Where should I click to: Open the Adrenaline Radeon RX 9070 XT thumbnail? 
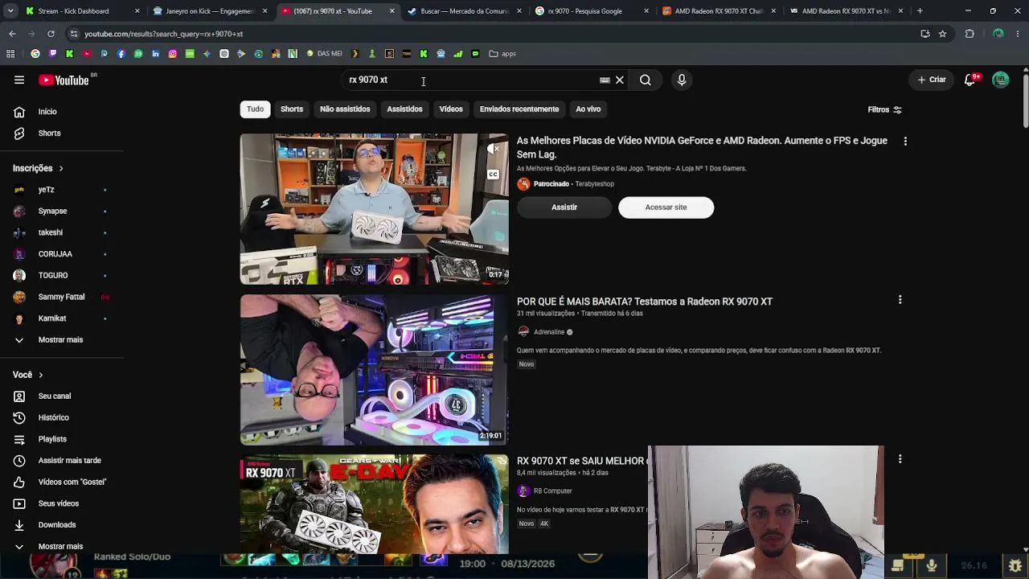(375, 370)
